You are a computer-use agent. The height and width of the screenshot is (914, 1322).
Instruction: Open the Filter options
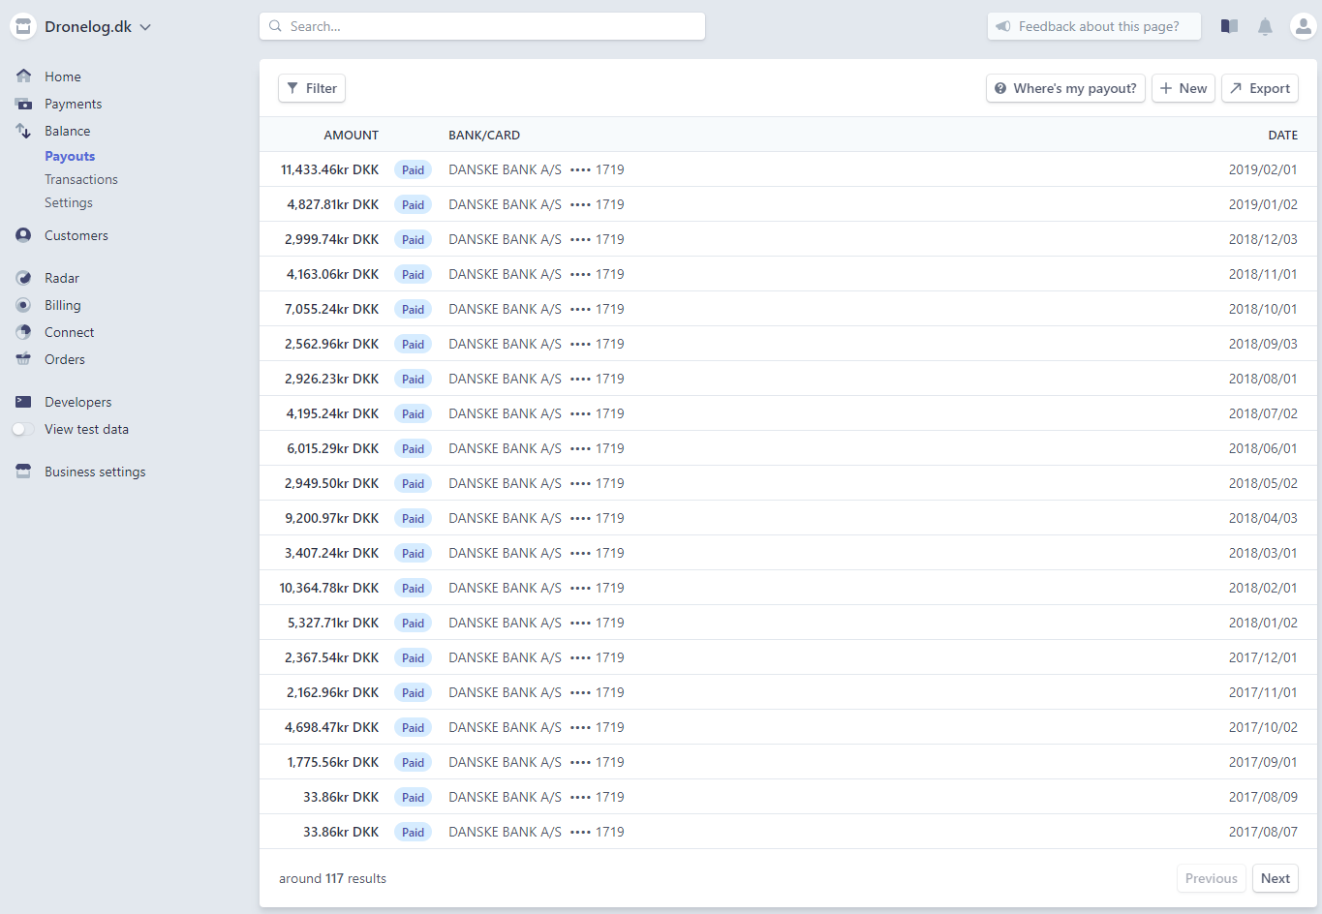[312, 88]
